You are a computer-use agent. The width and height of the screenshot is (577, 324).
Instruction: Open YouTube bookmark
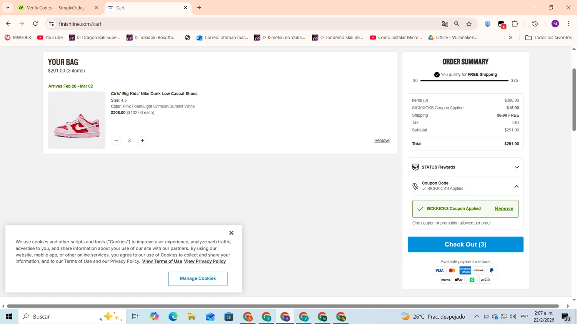point(50,38)
